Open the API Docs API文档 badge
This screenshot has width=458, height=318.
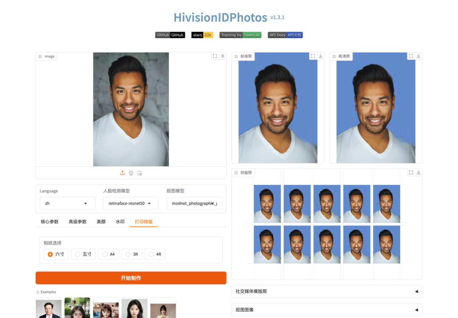coord(285,35)
